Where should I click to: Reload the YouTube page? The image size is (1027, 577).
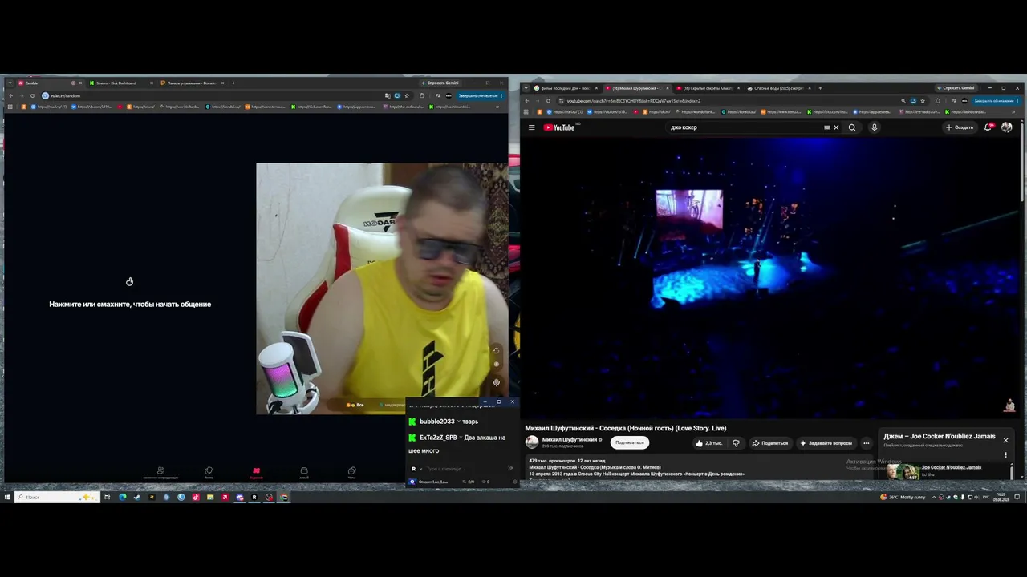click(x=548, y=101)
